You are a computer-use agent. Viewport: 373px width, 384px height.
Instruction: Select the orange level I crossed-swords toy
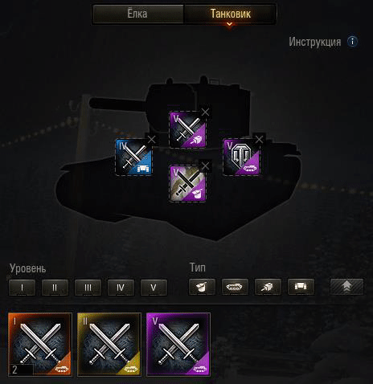coord(40,345)
